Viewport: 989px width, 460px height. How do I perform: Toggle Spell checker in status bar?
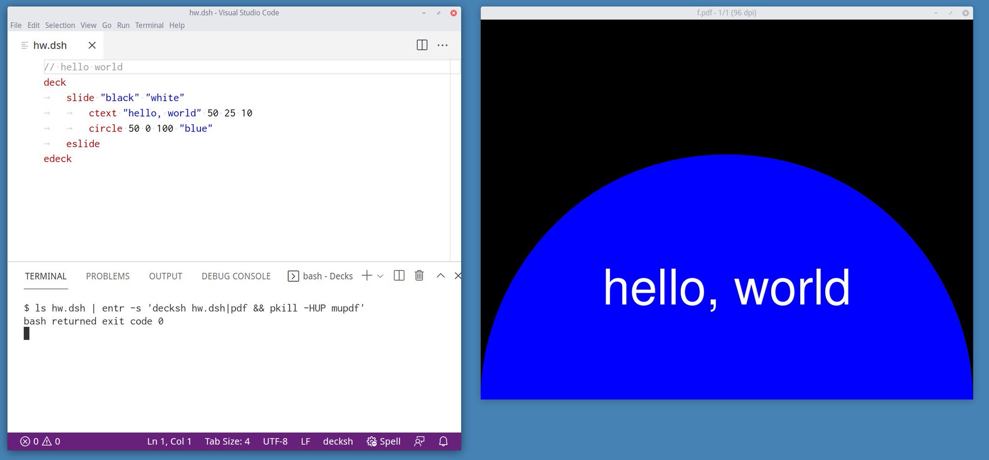pos(384,441)
